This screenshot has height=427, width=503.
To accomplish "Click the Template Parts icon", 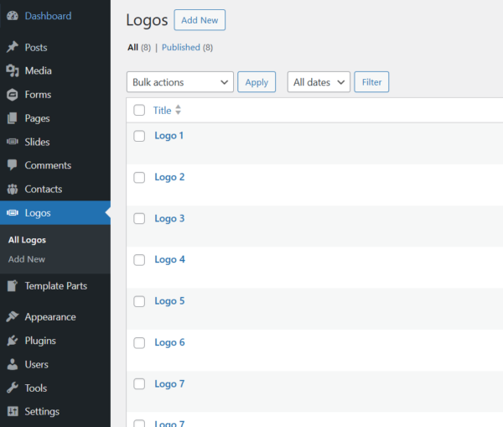I will point(13,285).
